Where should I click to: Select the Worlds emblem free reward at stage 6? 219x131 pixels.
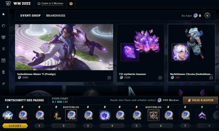point(153,115)
